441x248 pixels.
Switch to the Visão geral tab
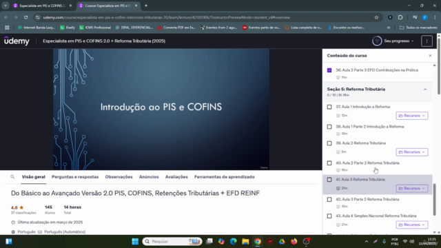tap(34, 177)
